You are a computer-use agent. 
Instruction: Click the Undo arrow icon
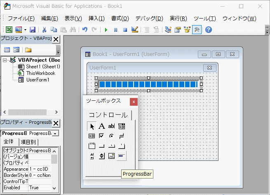click(x=85, y=30)
